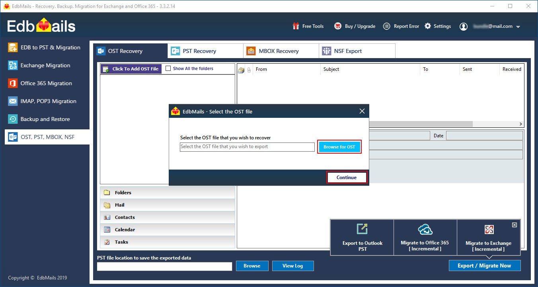Click the mail type column icon
The height and width of the screenshot is (287, 538).
point(241,70)
